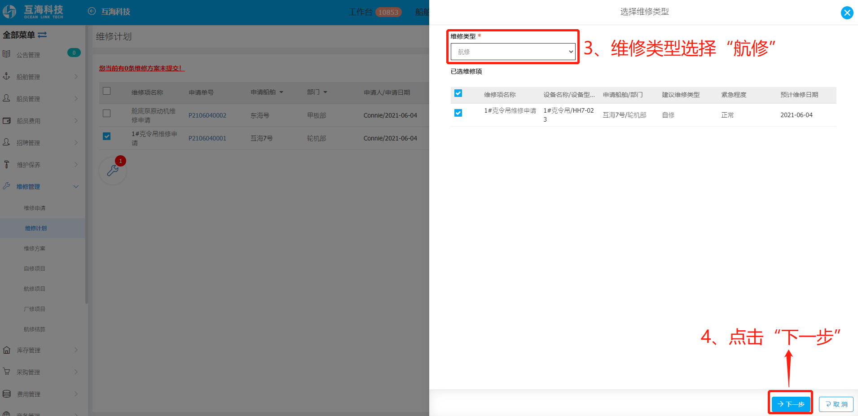The width and height of the screenshot is (858, 416).
Task: Expand the 库存管理 menu chevron
Action: tap(76, 350)
